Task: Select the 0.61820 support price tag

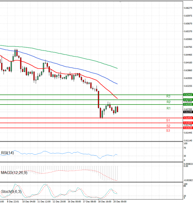Action: tap(188, 123)
